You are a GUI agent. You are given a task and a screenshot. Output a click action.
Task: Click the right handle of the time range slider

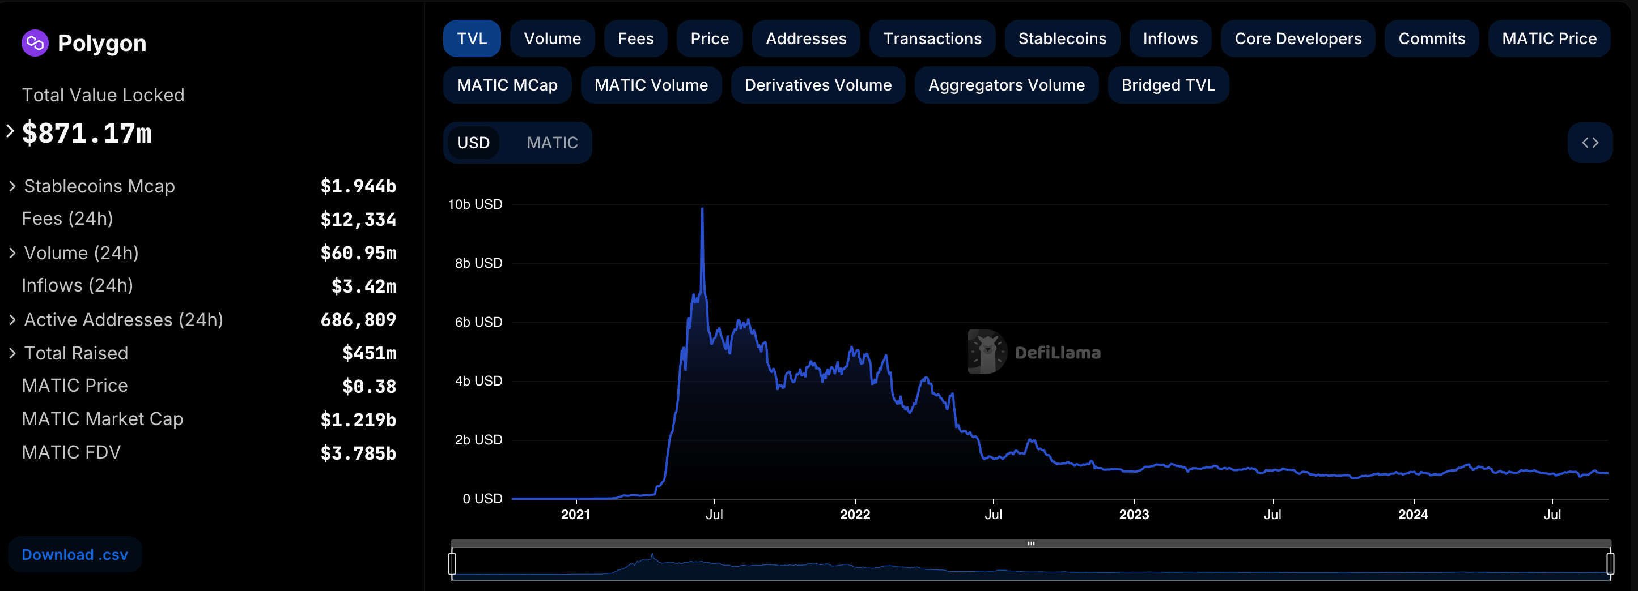[1610, 563]
